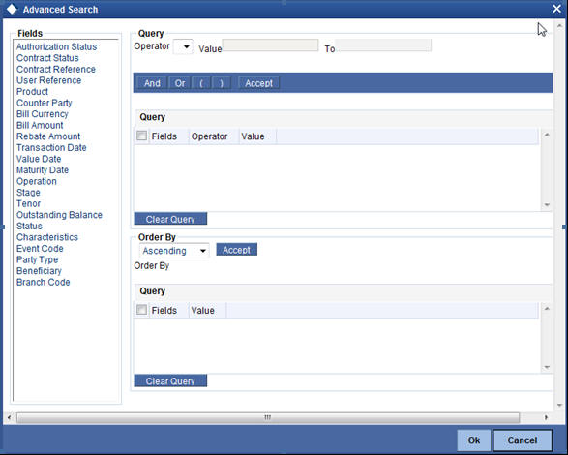Viewport: 568px width, 455px height.
Task: Click the down arrow of Order By table scrollbar
Action: point(547,367)
